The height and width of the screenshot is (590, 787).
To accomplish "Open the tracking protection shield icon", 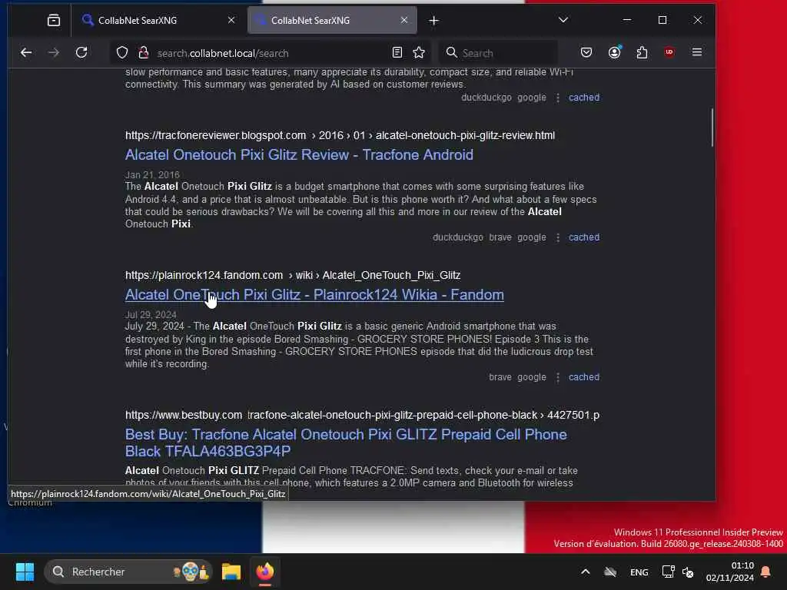I will [x=122, y=53].
